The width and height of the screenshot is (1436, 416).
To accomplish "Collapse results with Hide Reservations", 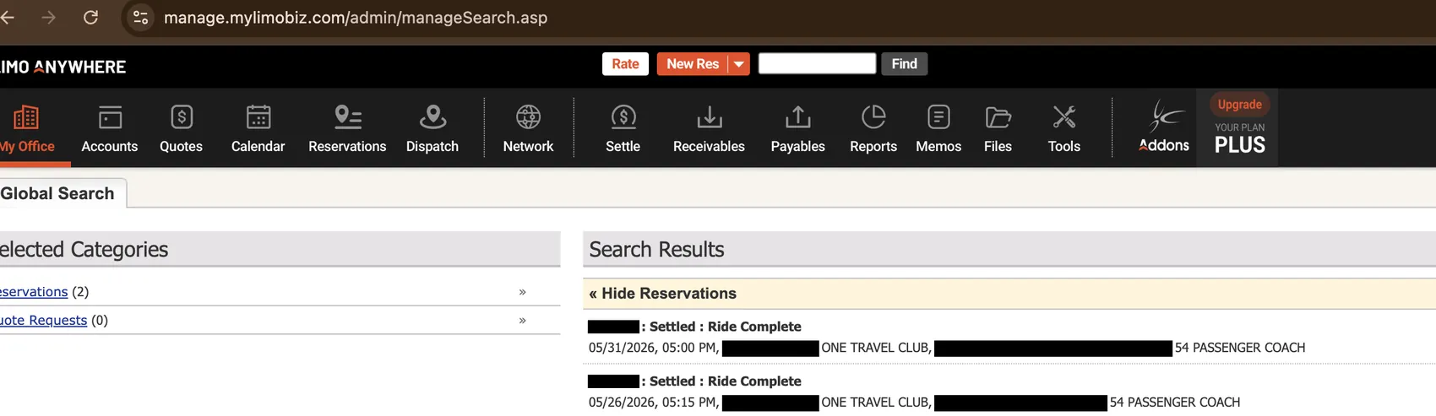I will (x=662, y=294).
